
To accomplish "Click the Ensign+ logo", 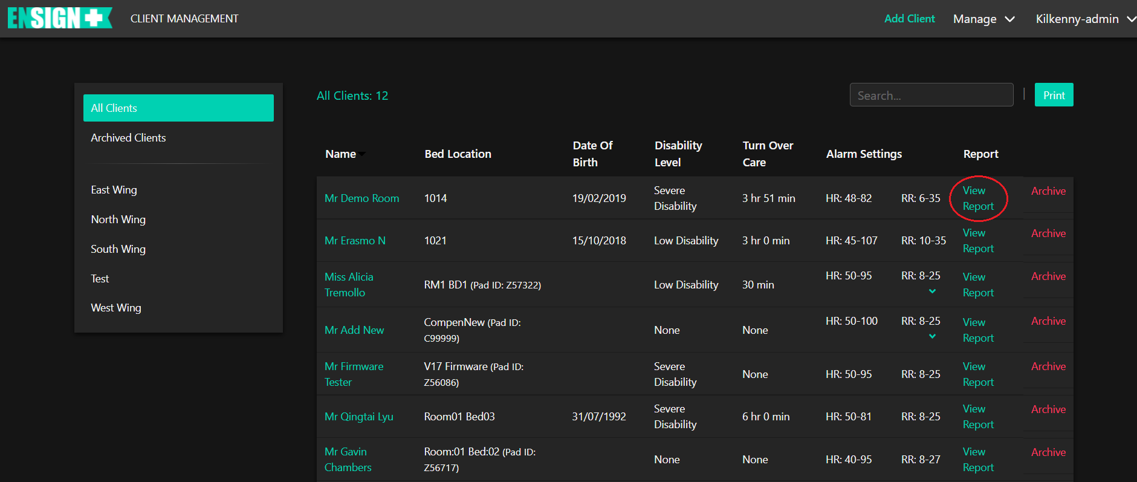I will coord(59,18).
